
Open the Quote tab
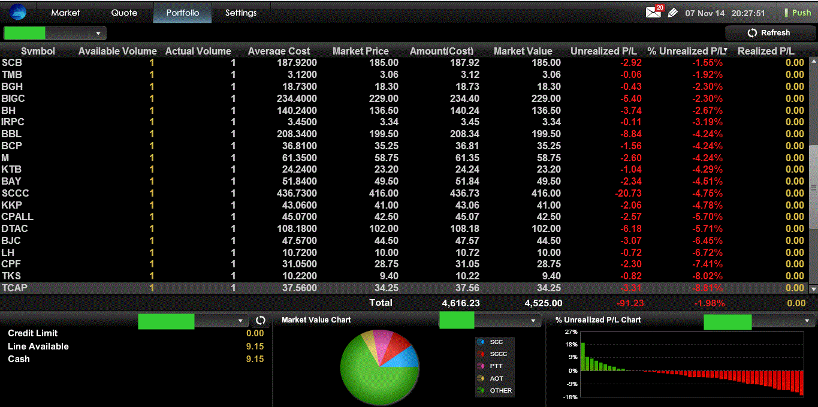click(x=124, y=13)
